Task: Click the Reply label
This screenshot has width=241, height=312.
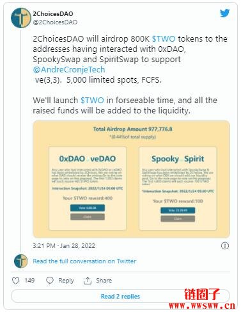Action: (x=66, y=281)
